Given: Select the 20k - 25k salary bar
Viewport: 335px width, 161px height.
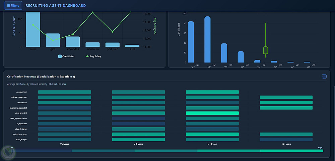Looking at the screenshot, I should (x=241, y=57).
